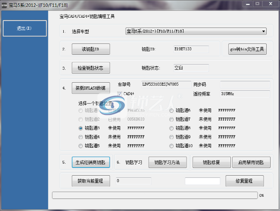Click the current mileage field showing 0
This screenshot has height=211, width=280.
pyautogui.click(x=134, y=181)
